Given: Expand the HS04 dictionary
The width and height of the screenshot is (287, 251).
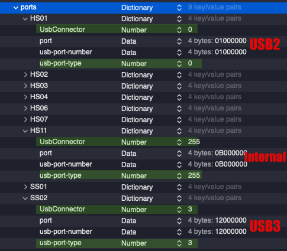Looking at the screenshot, I should [25, 97].
